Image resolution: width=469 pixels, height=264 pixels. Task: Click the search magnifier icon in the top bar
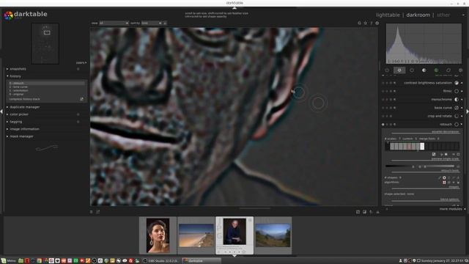point(359,23)
